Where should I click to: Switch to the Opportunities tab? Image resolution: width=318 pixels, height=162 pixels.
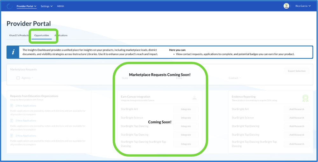[42, 35]
